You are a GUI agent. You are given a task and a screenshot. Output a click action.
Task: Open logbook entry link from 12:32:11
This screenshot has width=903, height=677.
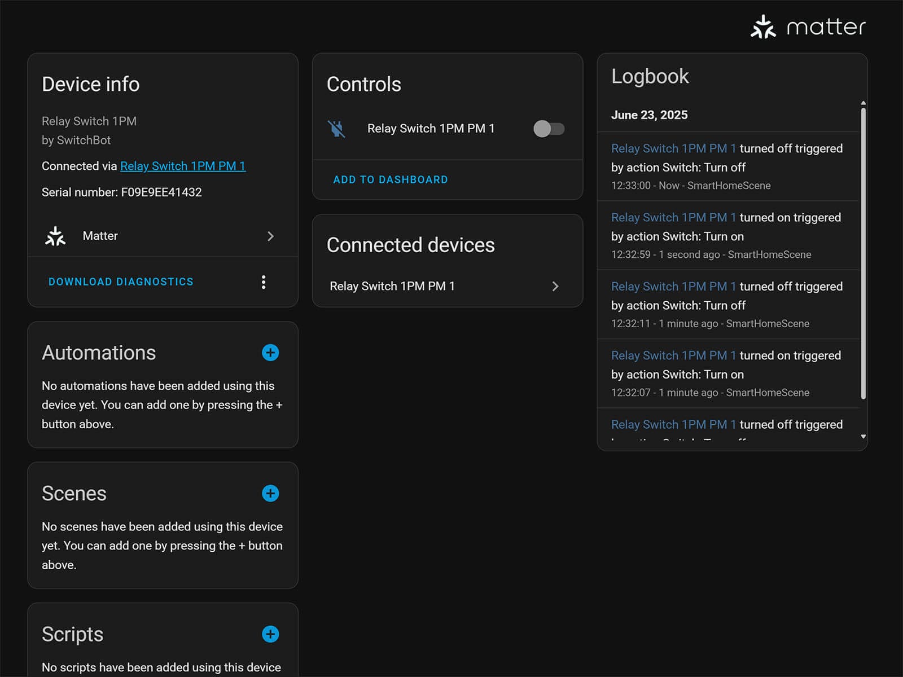click(673, 287)
